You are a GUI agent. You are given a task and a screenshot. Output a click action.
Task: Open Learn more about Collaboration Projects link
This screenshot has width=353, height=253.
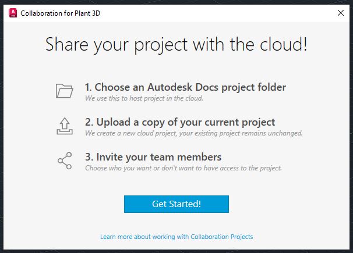[x=176, y=237]
